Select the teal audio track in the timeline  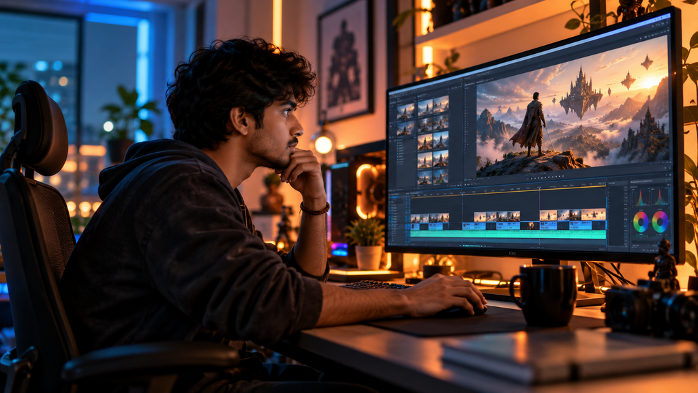click(508, 235)
